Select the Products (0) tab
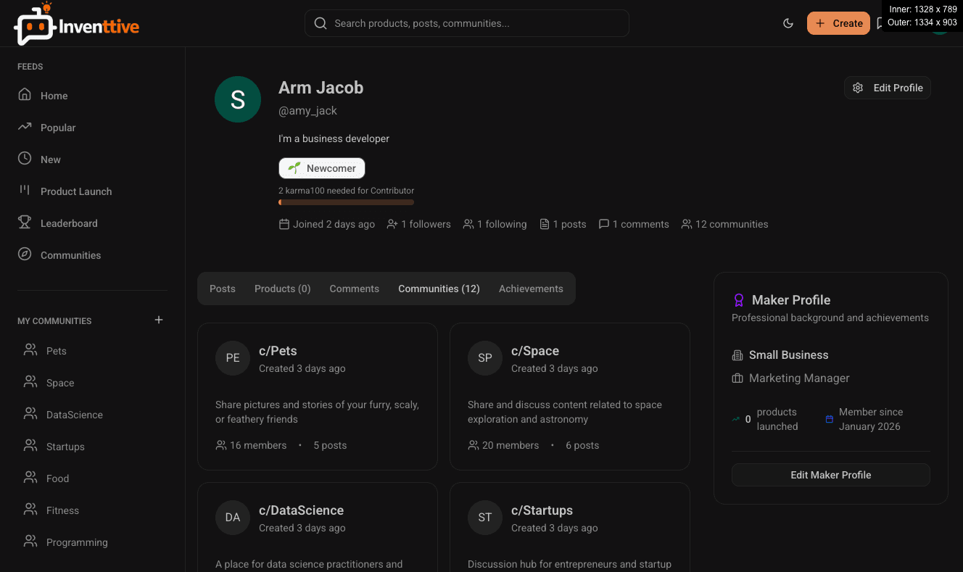963x572 pixels. click(282, 289)
